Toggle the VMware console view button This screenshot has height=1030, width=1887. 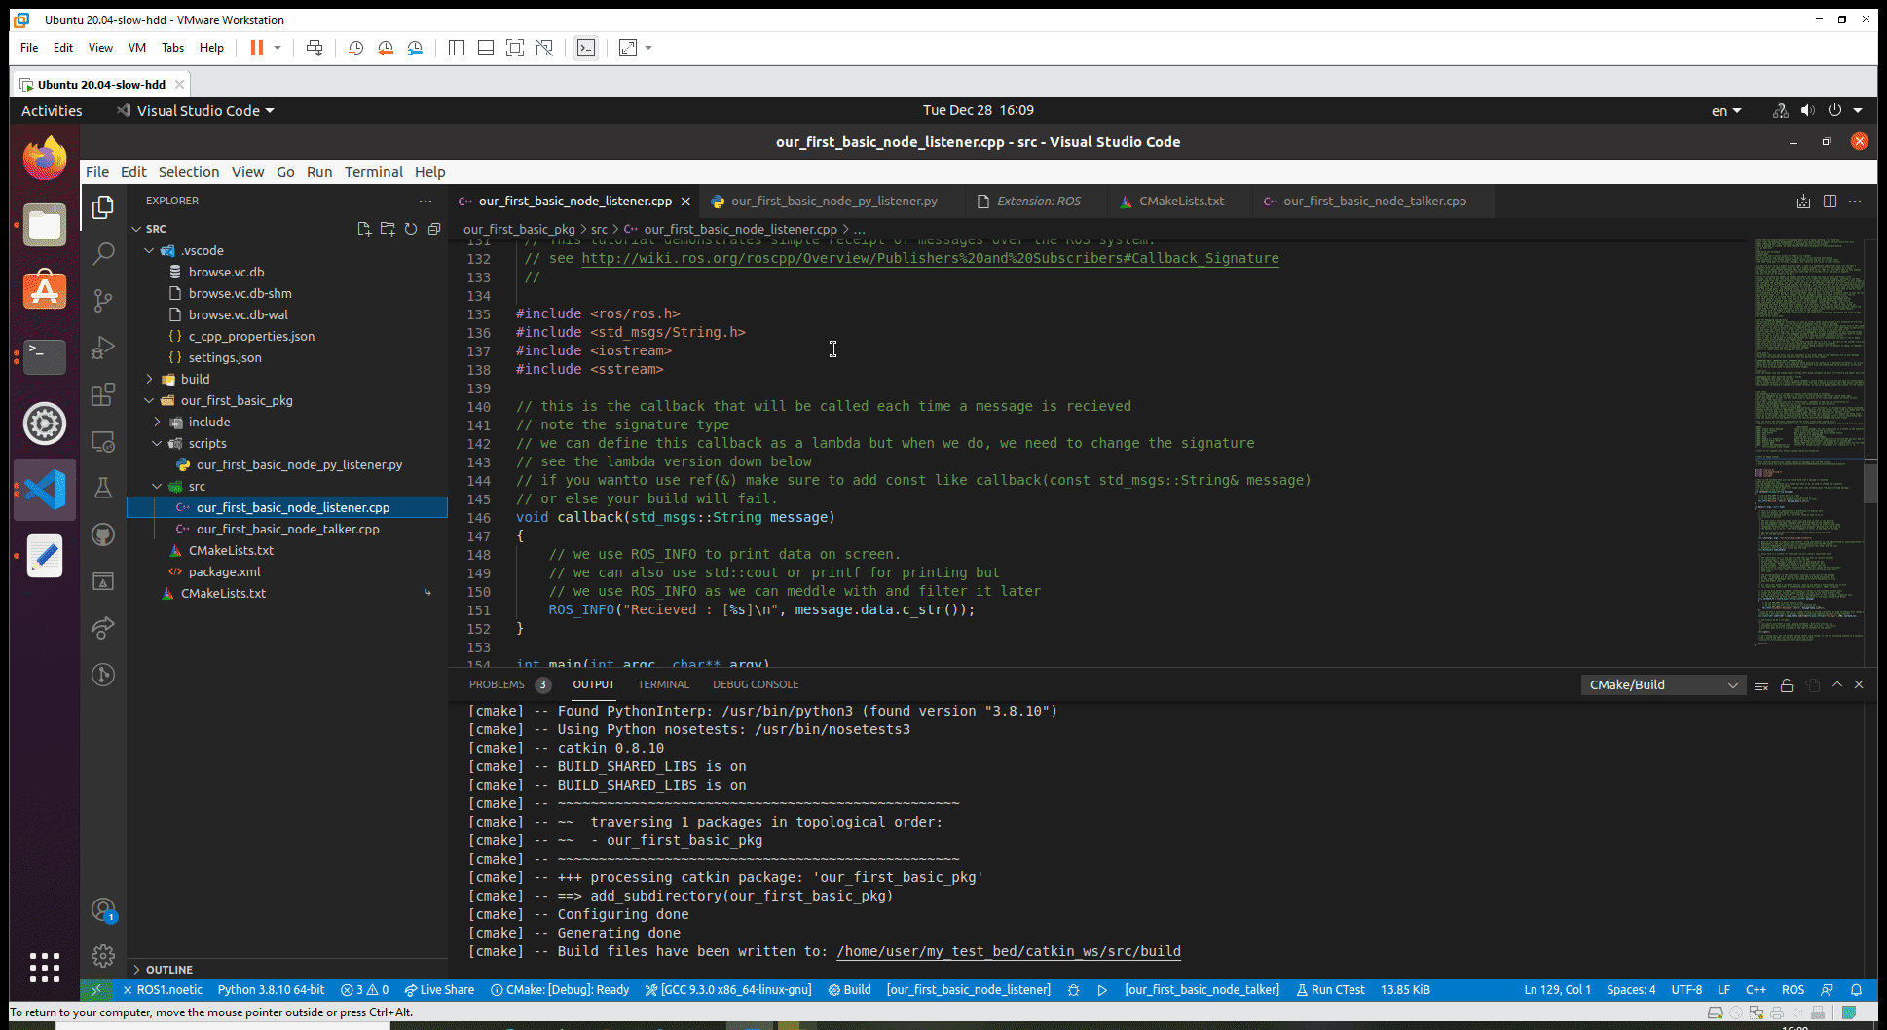tap(586, 48)
